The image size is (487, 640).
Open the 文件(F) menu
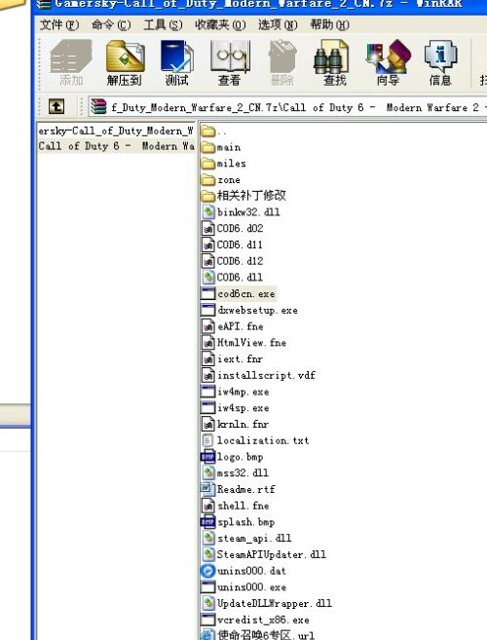59,25
